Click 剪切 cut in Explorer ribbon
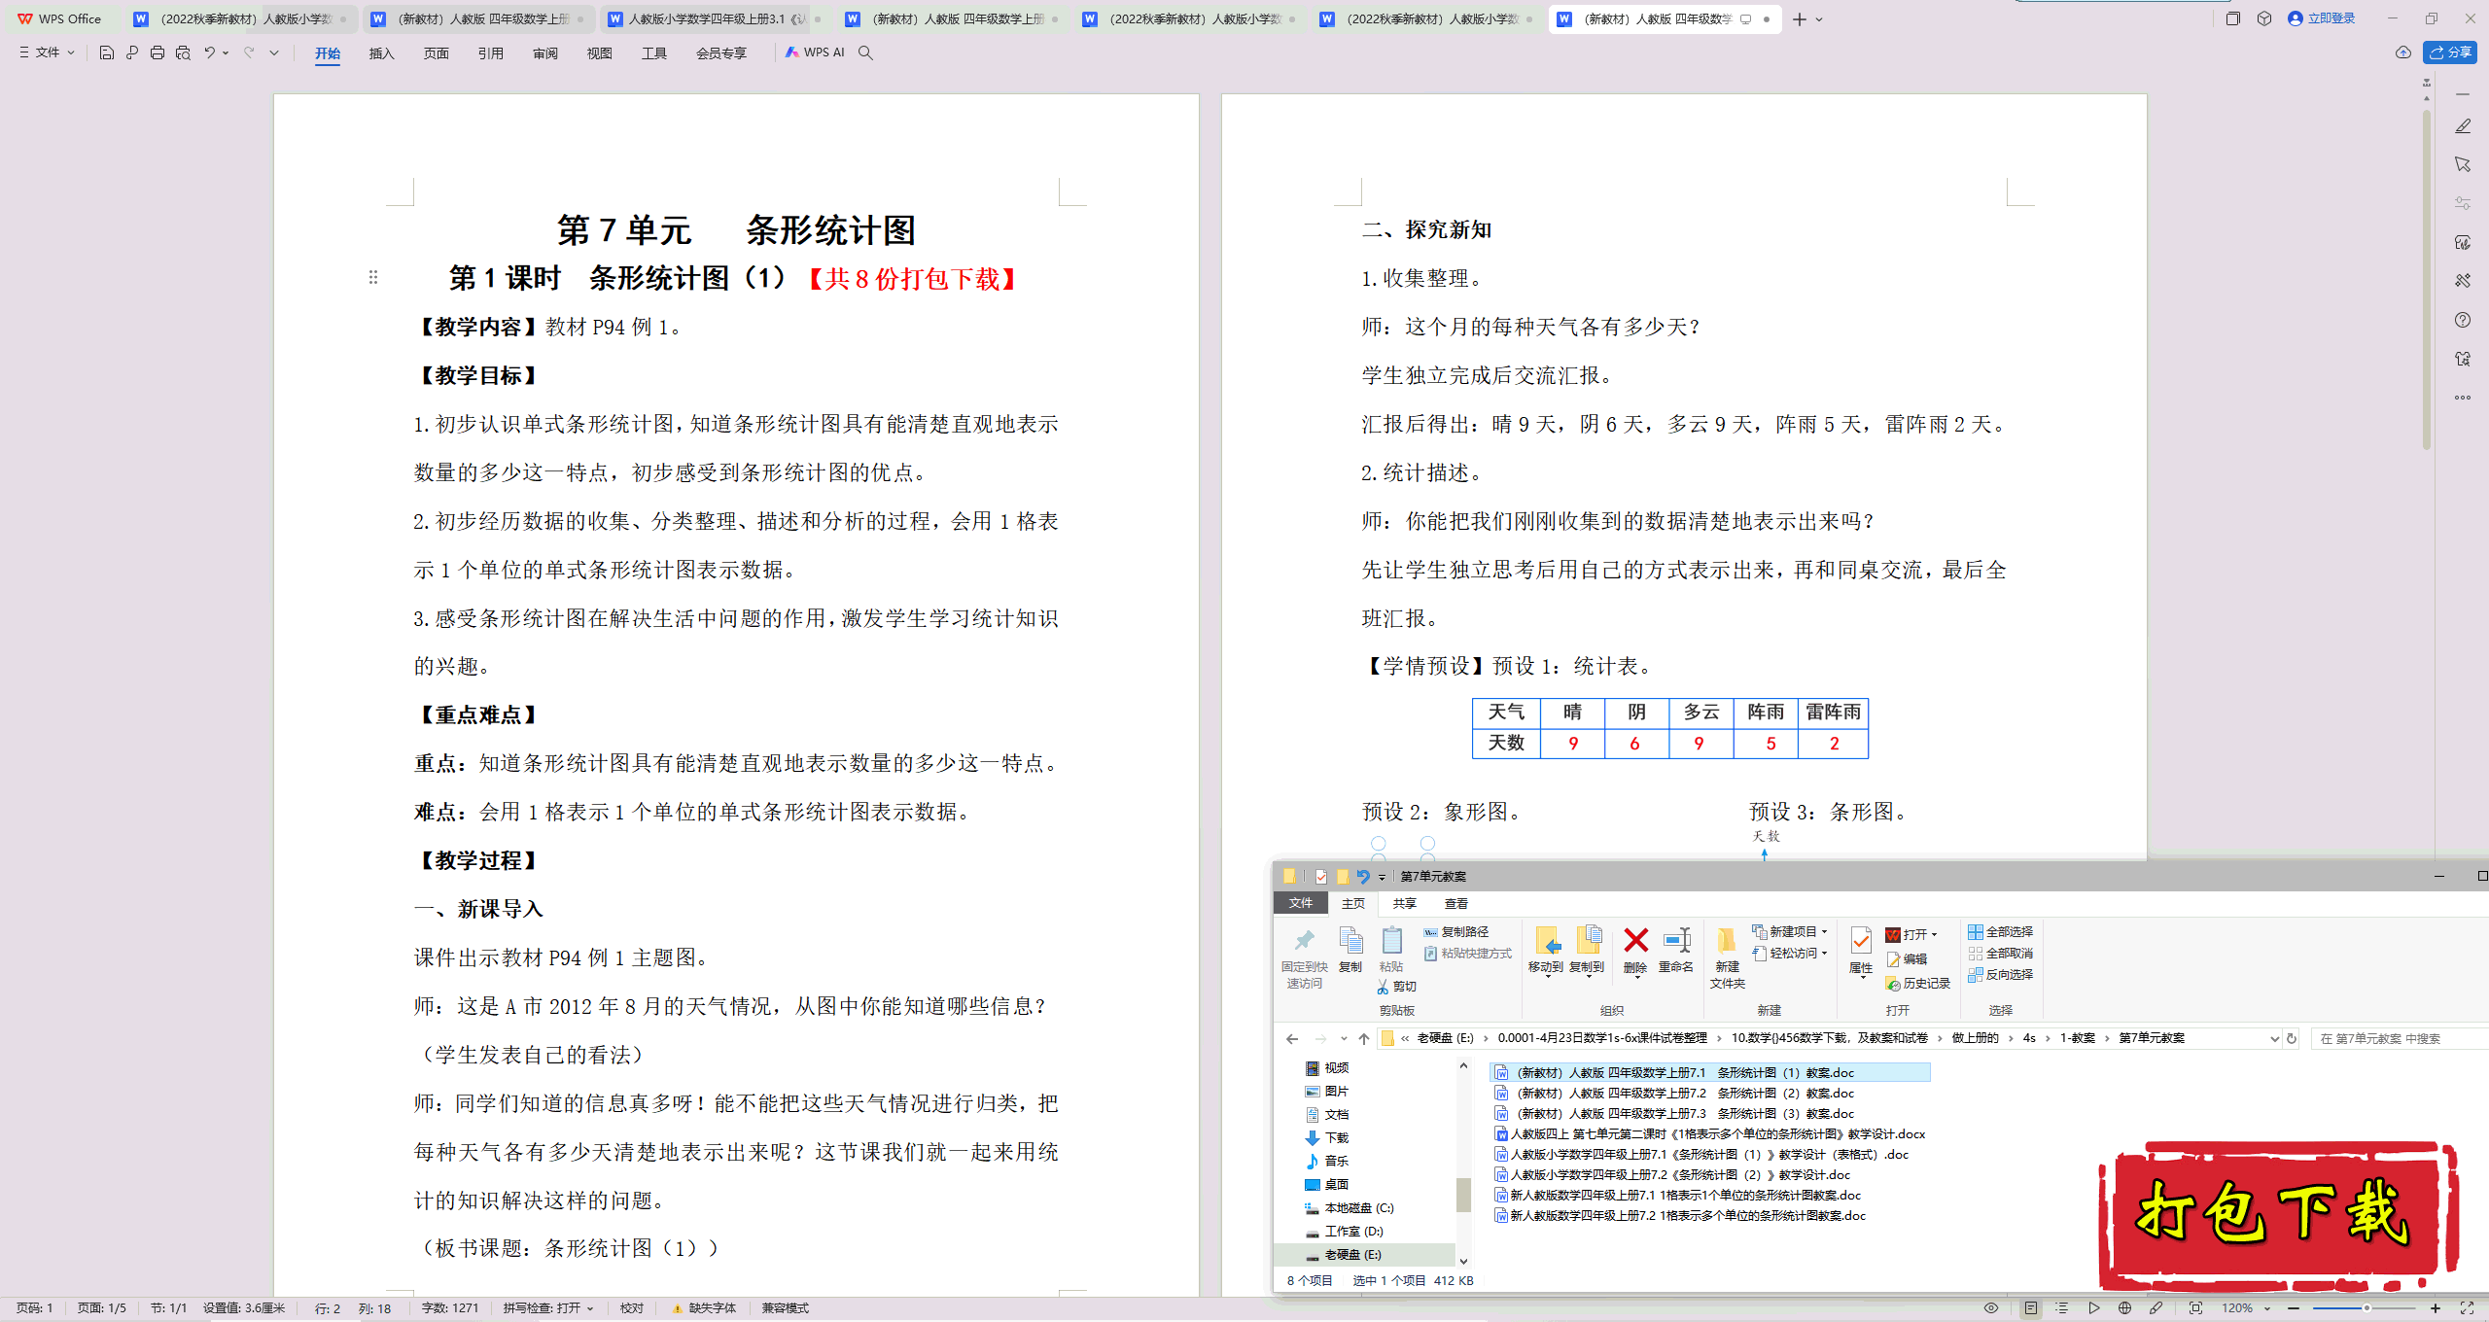The height and width of the screenshot is (1322, 2489). [x=1397, y=987]
